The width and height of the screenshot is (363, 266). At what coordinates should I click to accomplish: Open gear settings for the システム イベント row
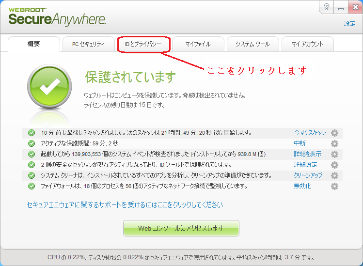click(x=334, y=154)
